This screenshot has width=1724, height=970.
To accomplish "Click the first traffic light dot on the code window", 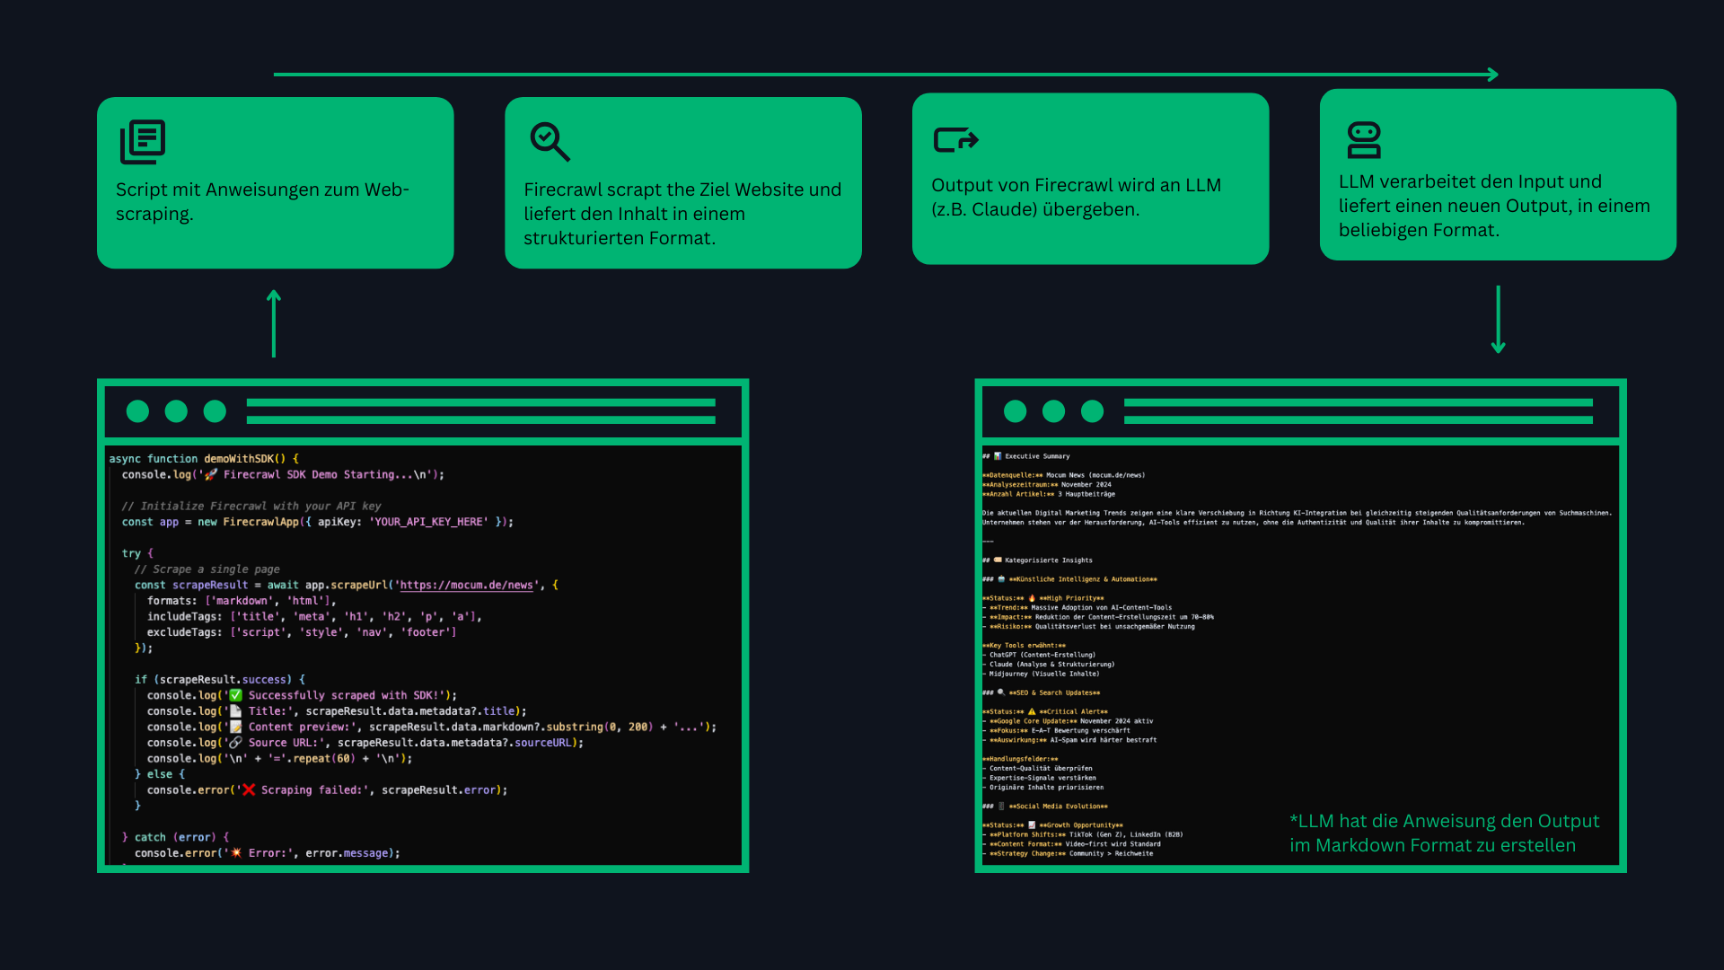I will pos(138,411).
